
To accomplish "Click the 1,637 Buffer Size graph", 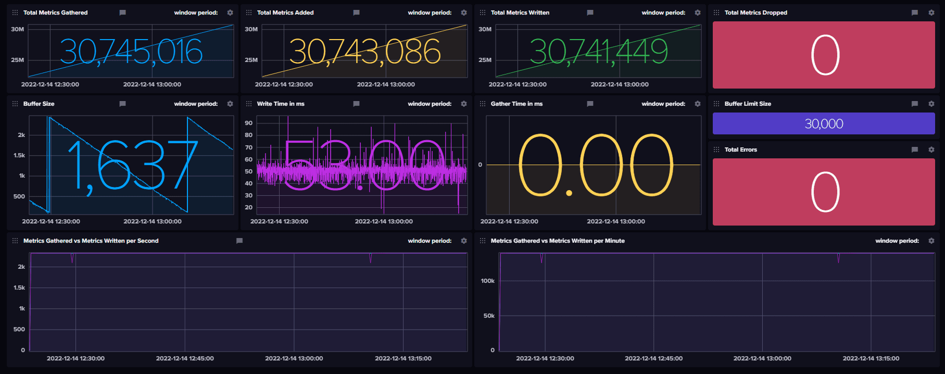I will [131, 165].
